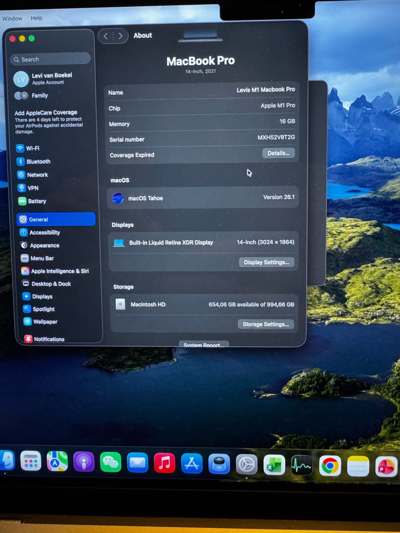The height and width of the screenshot is (533, 400).
Task: Launch Activity Monitor from the Dock
Action: click(x=302, y=466)
